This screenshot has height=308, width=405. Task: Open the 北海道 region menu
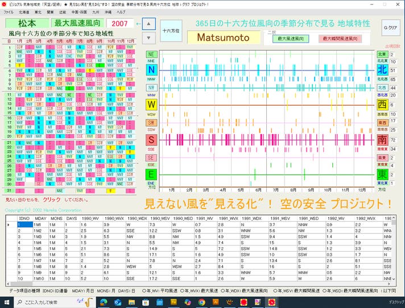tap(24, 11)
